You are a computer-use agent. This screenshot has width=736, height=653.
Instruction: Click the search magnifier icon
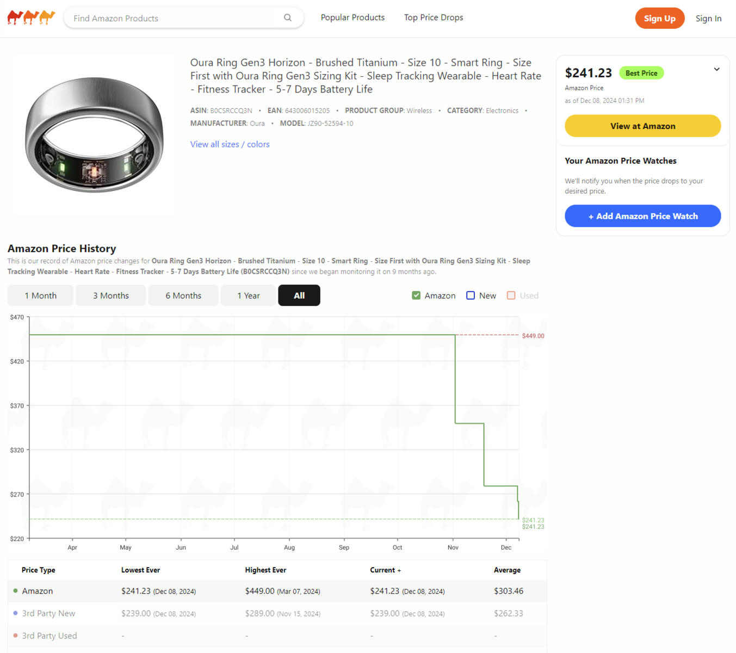(288, 18)
